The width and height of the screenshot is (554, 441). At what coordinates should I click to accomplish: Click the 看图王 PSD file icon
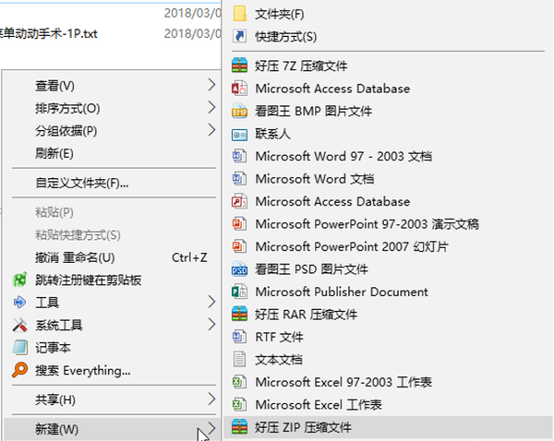(x=240, y=269)
